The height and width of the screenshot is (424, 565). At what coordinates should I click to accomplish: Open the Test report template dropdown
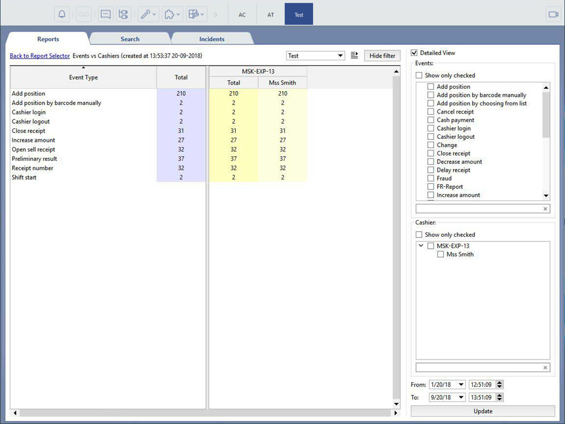point(315,56)
